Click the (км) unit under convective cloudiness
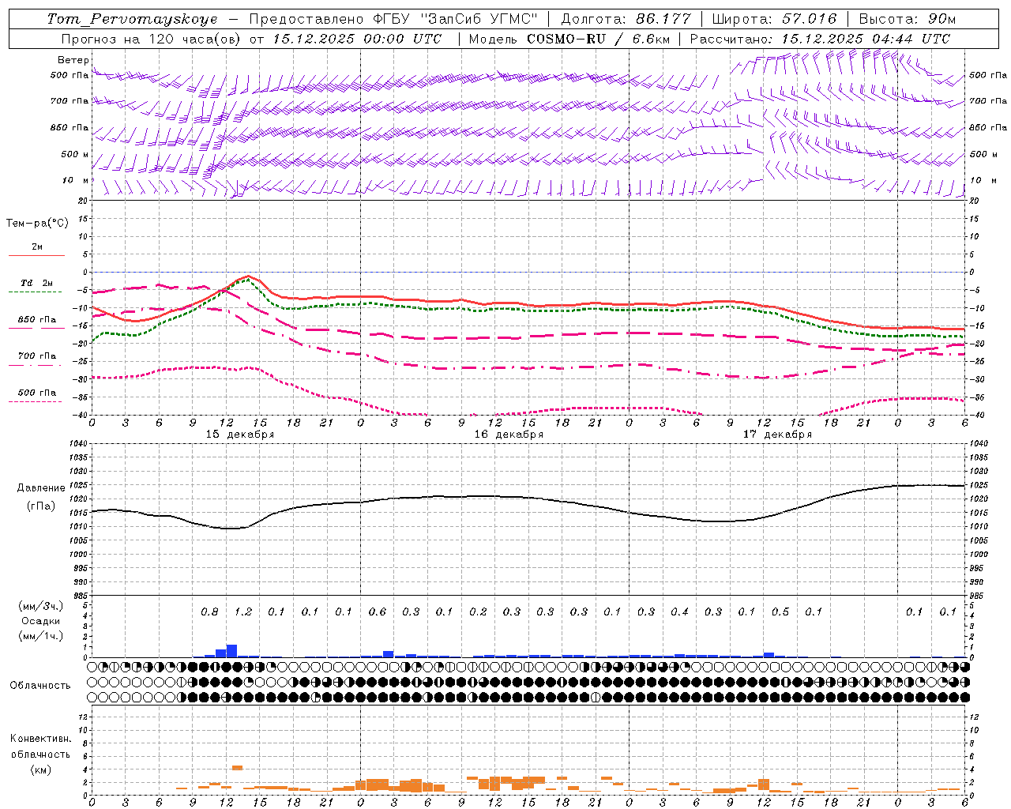 (x=40, y=769)
